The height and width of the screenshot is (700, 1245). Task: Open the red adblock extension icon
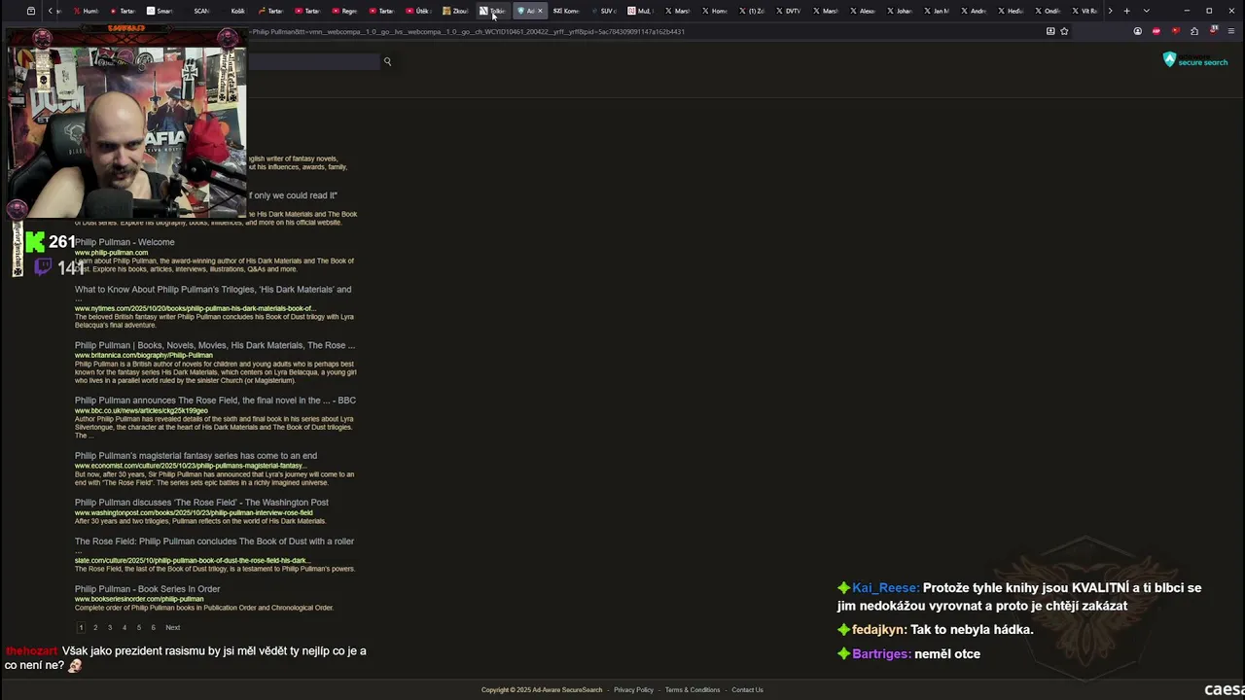pos(1156,31)
